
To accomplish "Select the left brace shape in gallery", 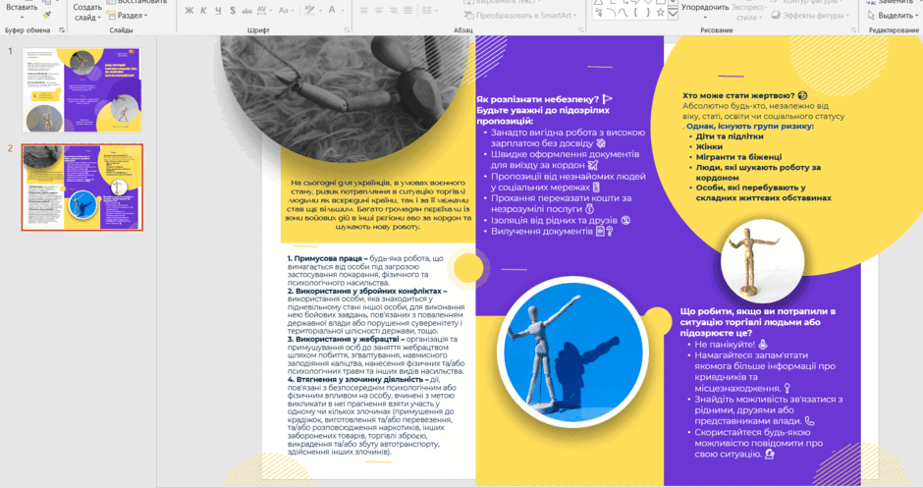I will coord(635,12).
